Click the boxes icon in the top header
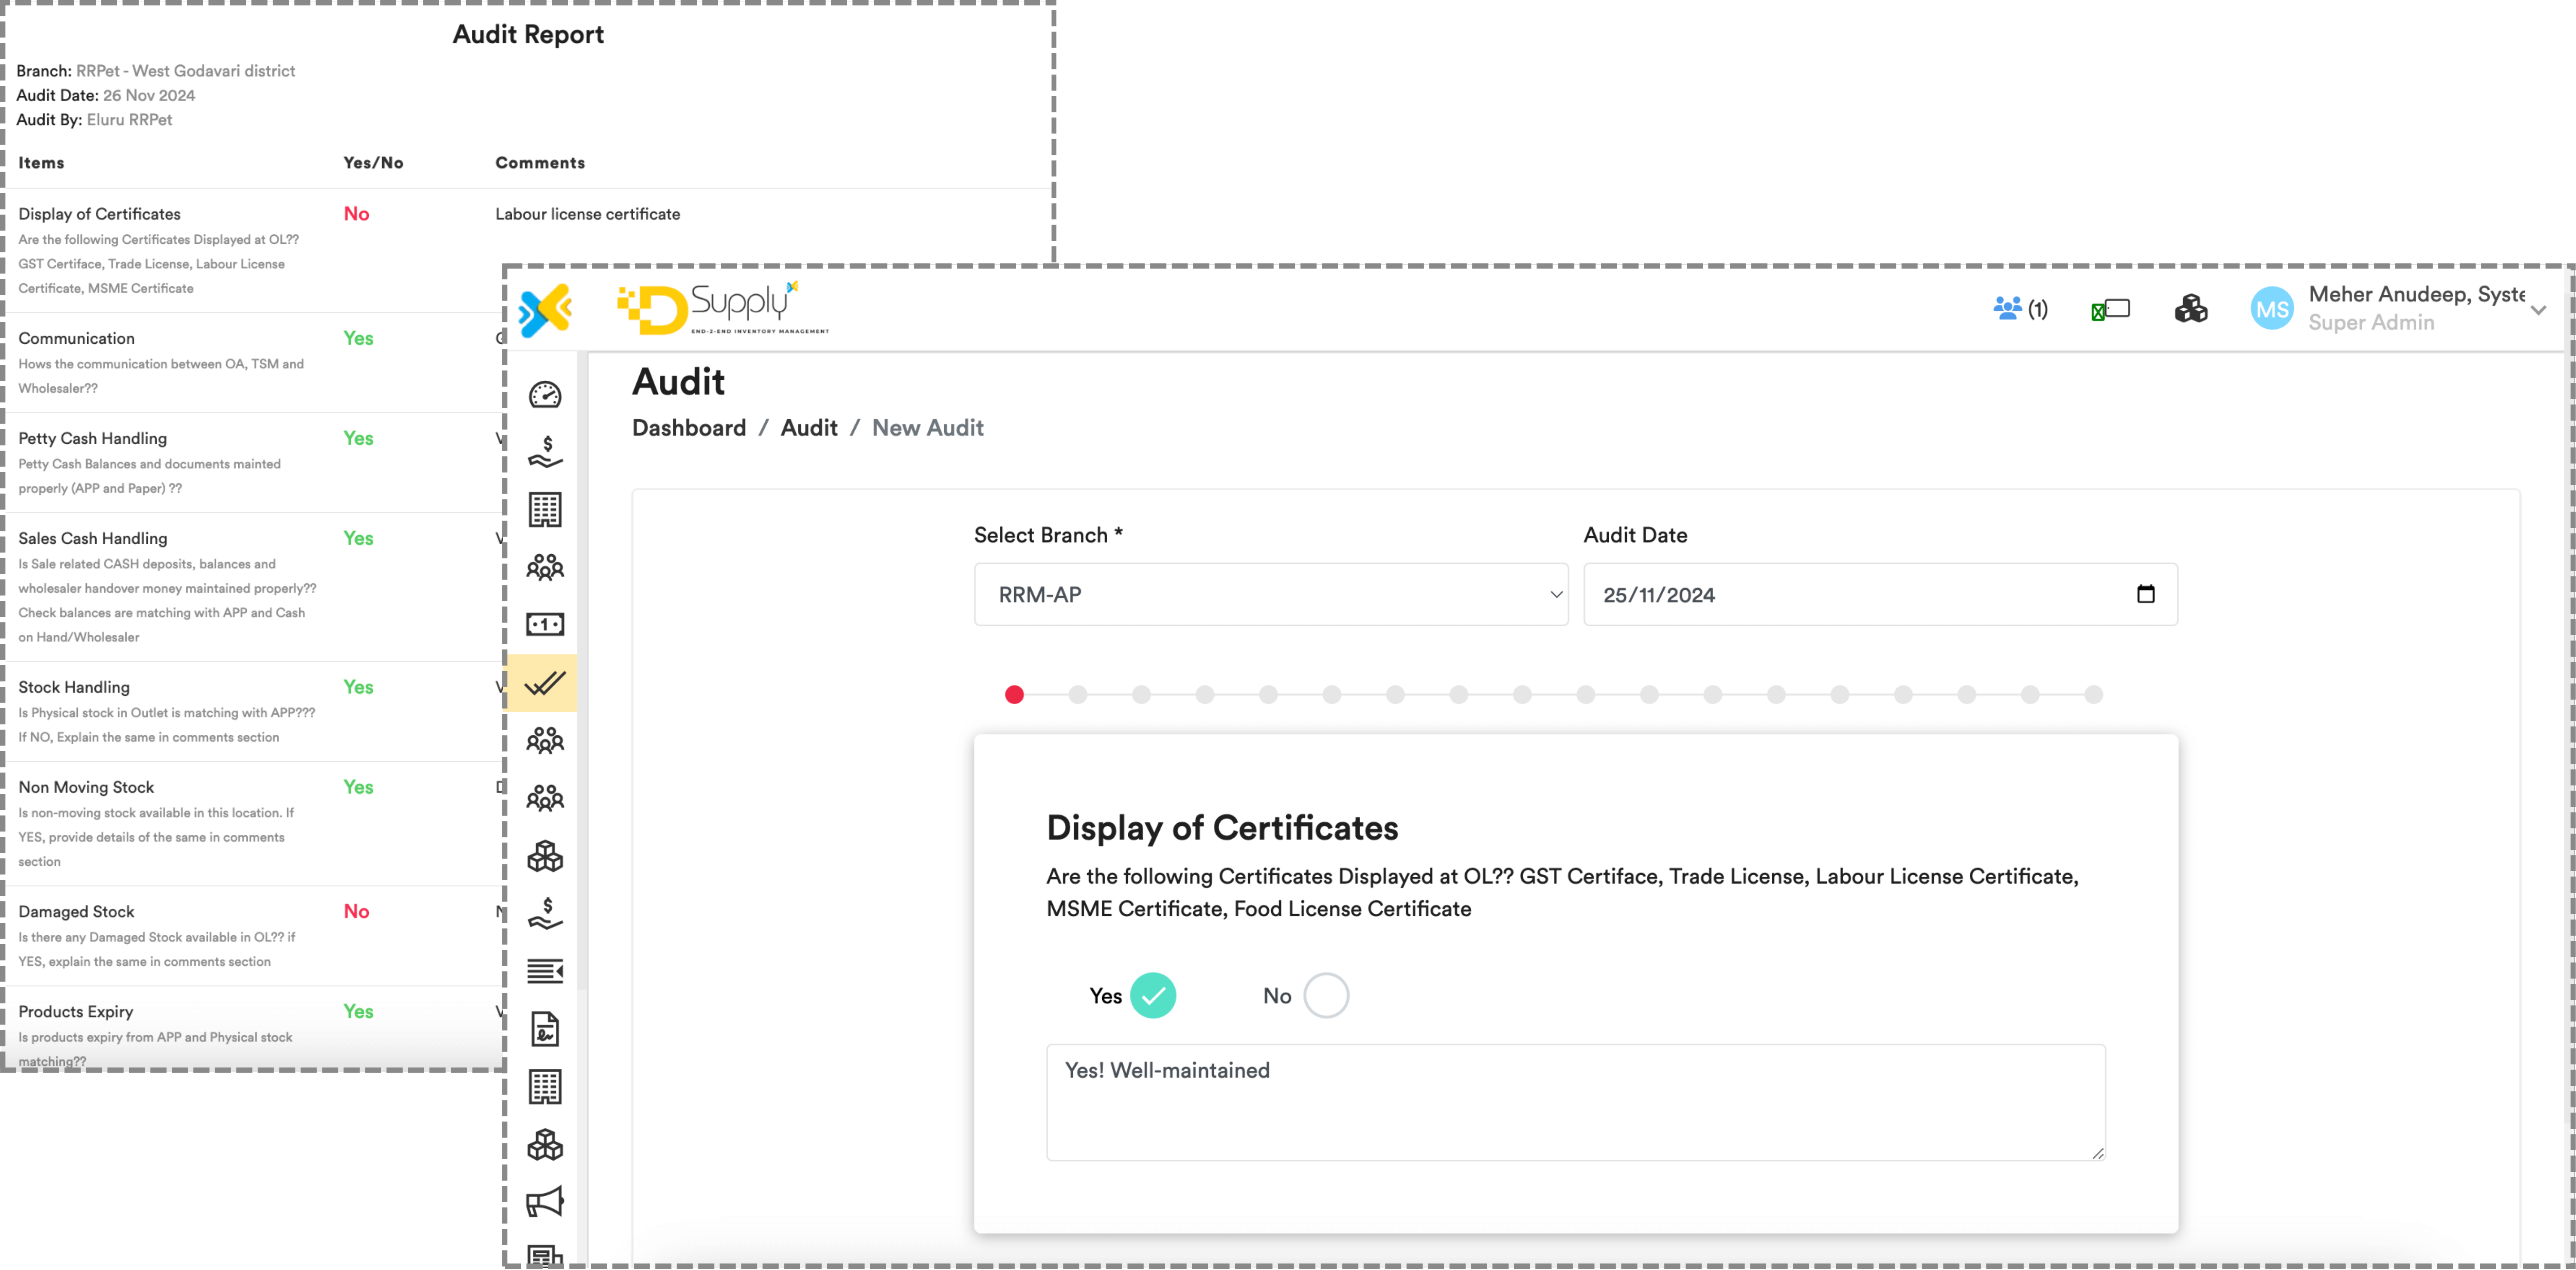Viewport: 2576px width, 1270px height. tap(2191, 309)
